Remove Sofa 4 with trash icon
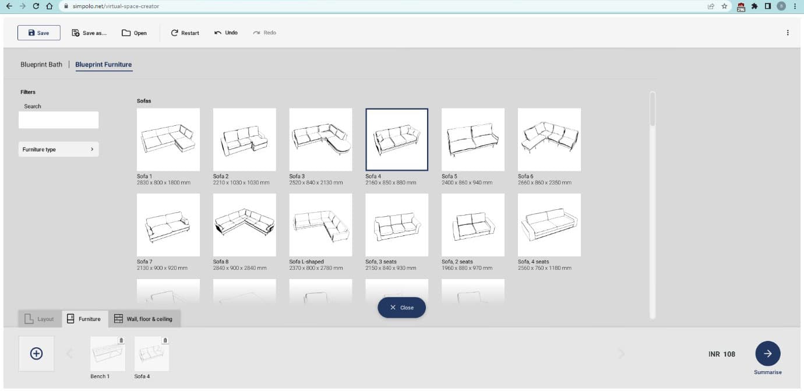 tap(165, 340)
